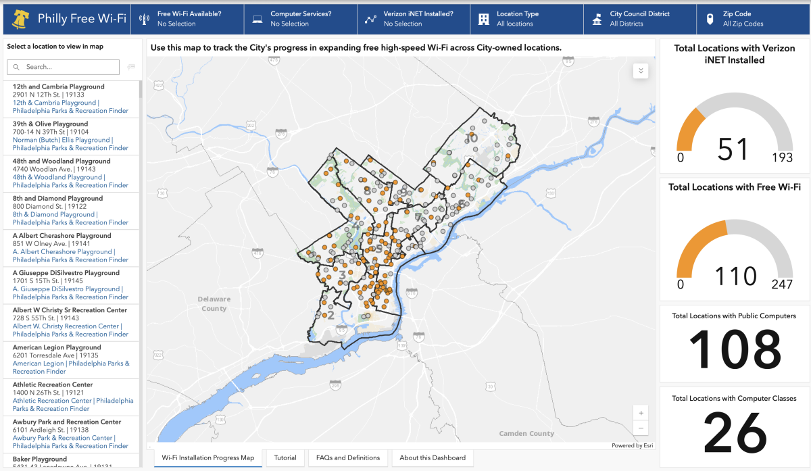
Task: Select 39th & Olive Playground in the list
Action: [71, 136]
